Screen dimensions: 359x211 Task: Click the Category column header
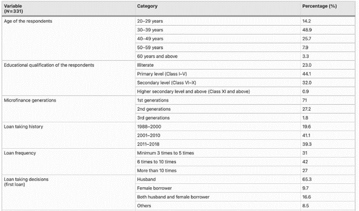point(218,9)
